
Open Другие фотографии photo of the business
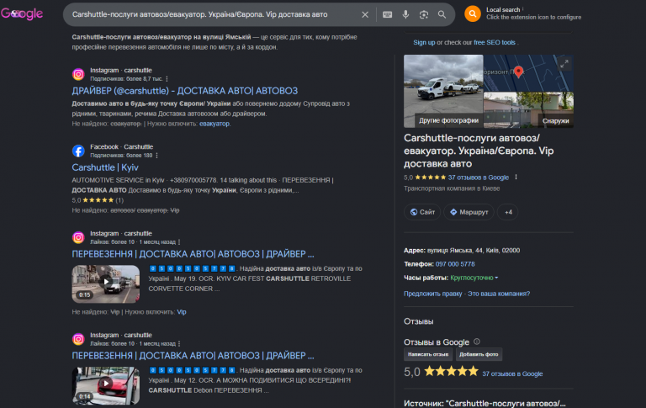coord(443,91)
